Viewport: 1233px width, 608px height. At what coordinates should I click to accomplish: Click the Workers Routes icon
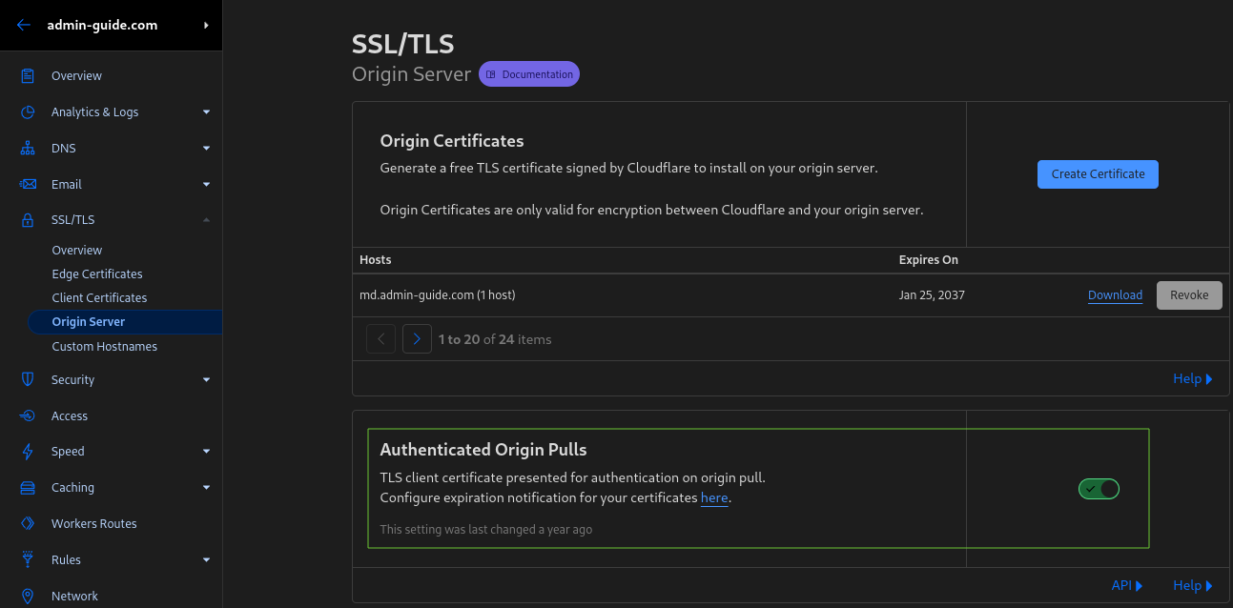pos(29,523)
